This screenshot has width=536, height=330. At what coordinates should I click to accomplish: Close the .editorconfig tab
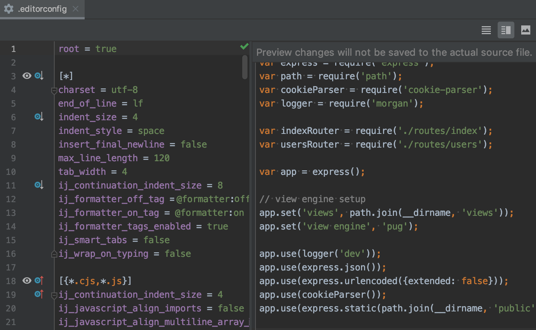76,9
